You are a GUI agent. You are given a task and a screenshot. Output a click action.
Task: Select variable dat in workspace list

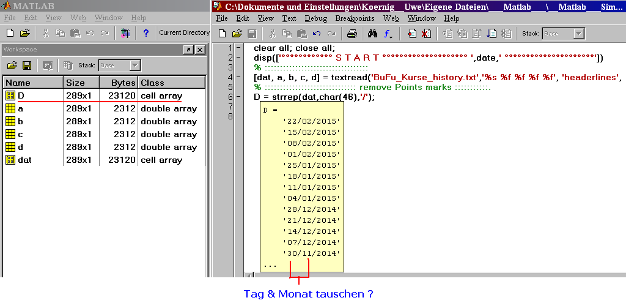tap(24, 160)
